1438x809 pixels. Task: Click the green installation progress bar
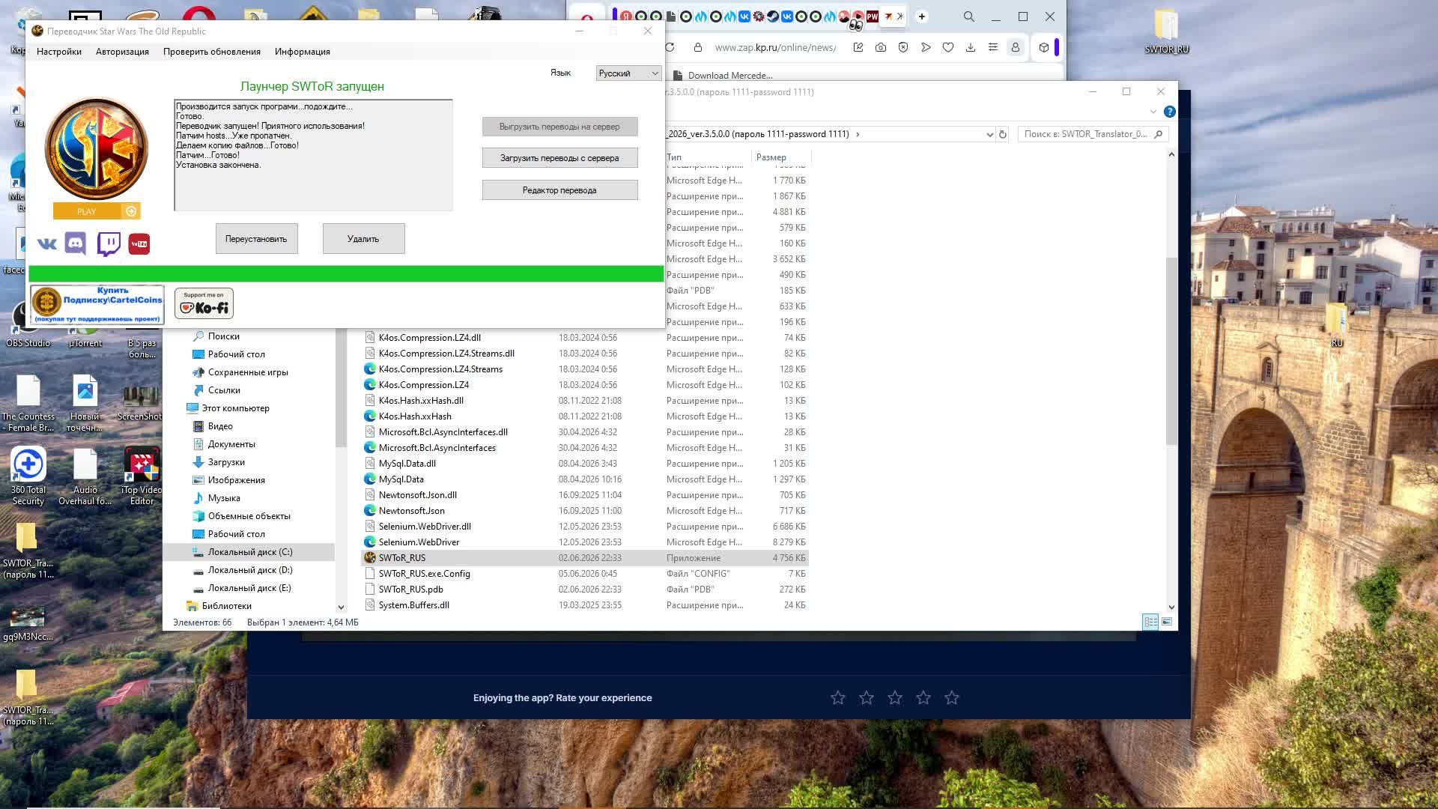point(346,273)
